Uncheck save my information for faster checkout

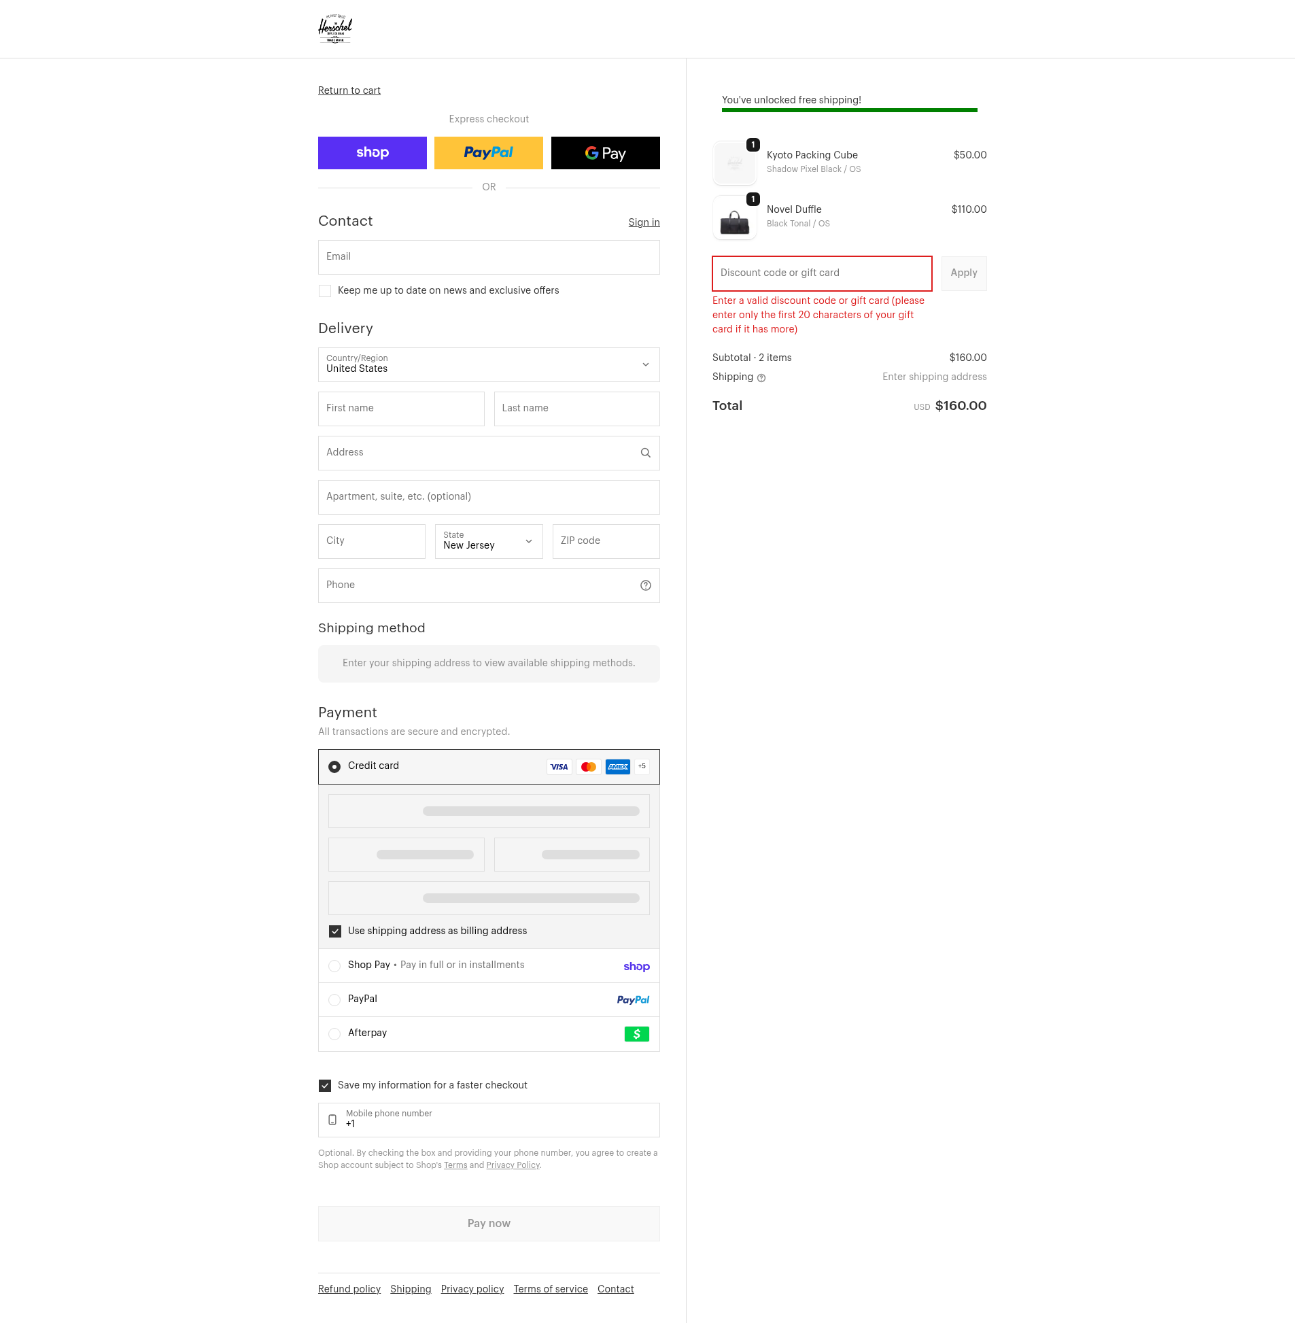click(325, 1086)
